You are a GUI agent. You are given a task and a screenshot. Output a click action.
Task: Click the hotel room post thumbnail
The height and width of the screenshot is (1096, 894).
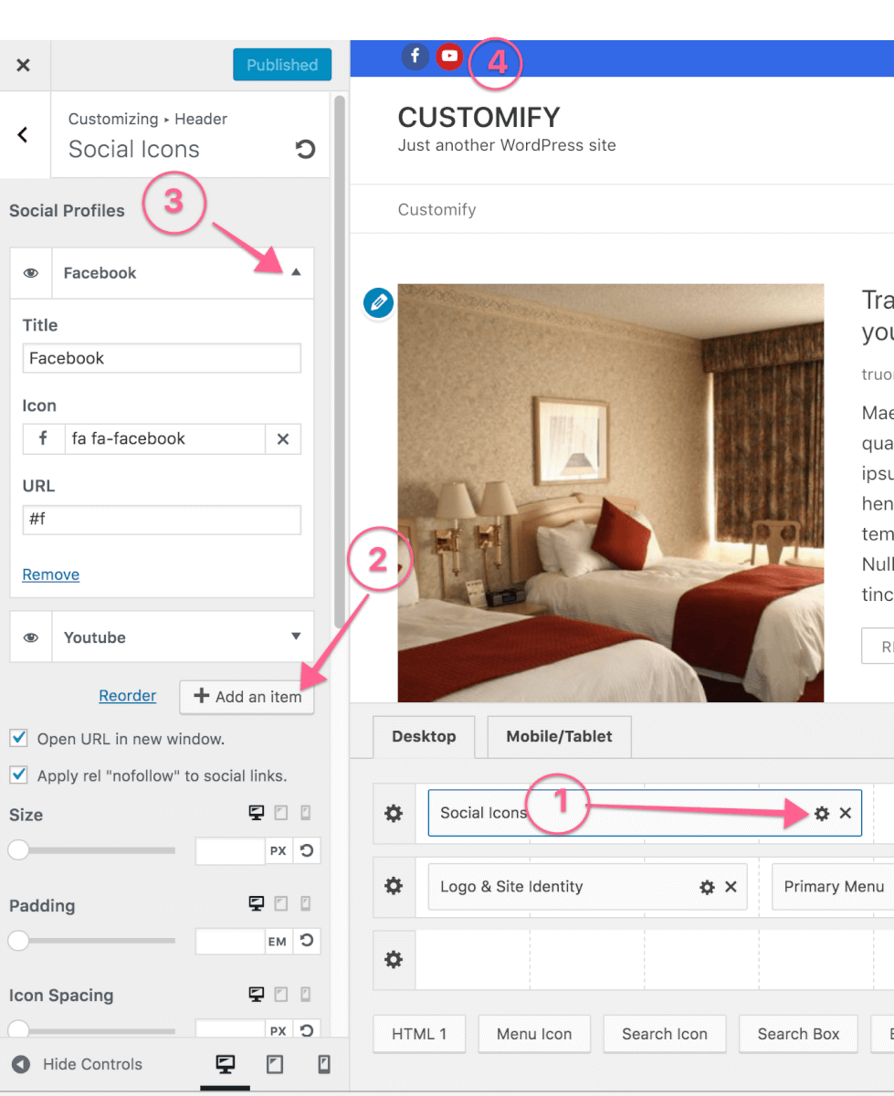pos(611,492)
